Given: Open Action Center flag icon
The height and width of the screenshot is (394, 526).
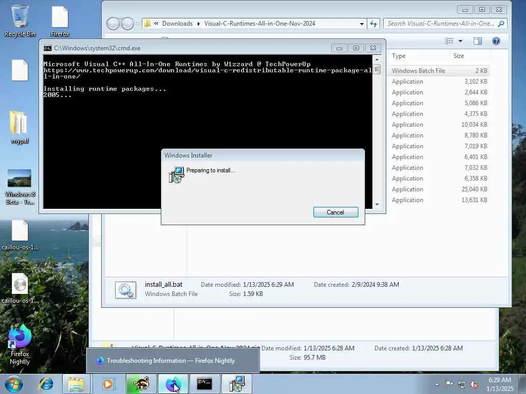Looking at the screenshot, I should tap(449, 384).
